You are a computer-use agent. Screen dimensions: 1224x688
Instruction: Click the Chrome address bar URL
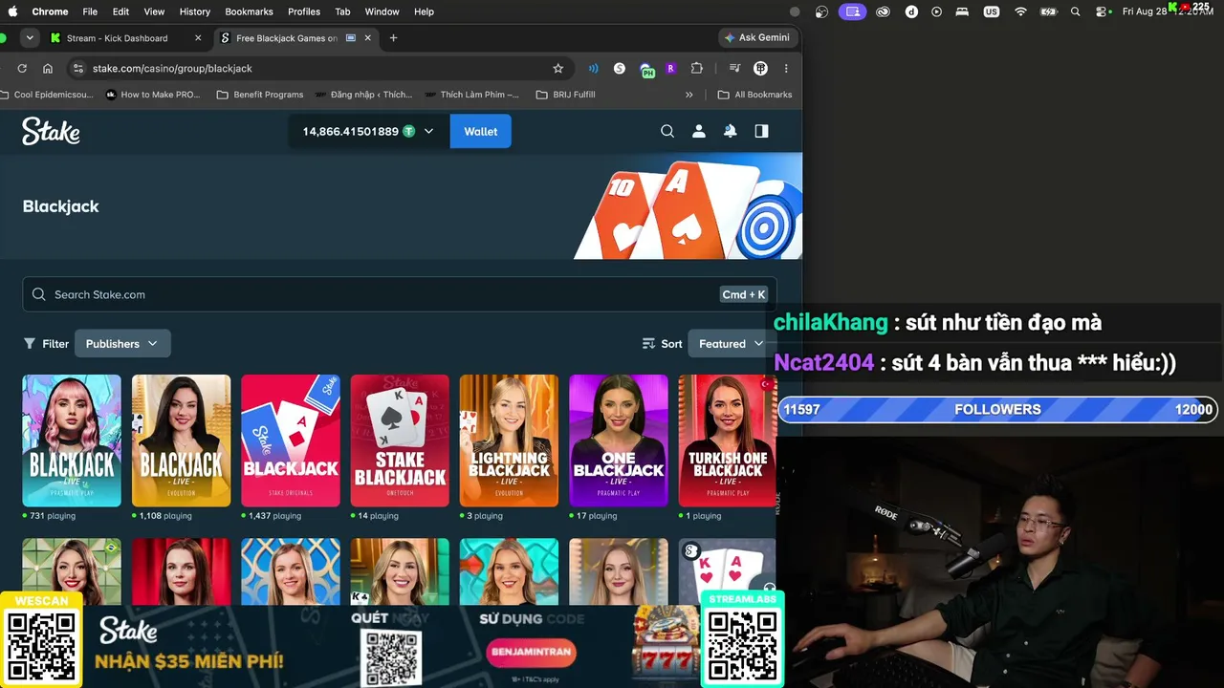tap(172, 68)
